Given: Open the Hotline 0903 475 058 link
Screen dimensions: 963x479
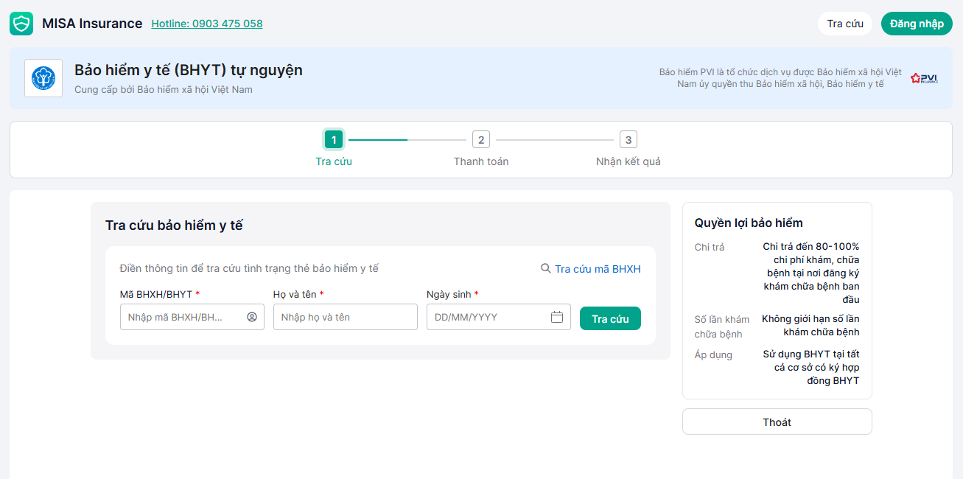Looking at the screenshot, I should click(x=207, y=24).
